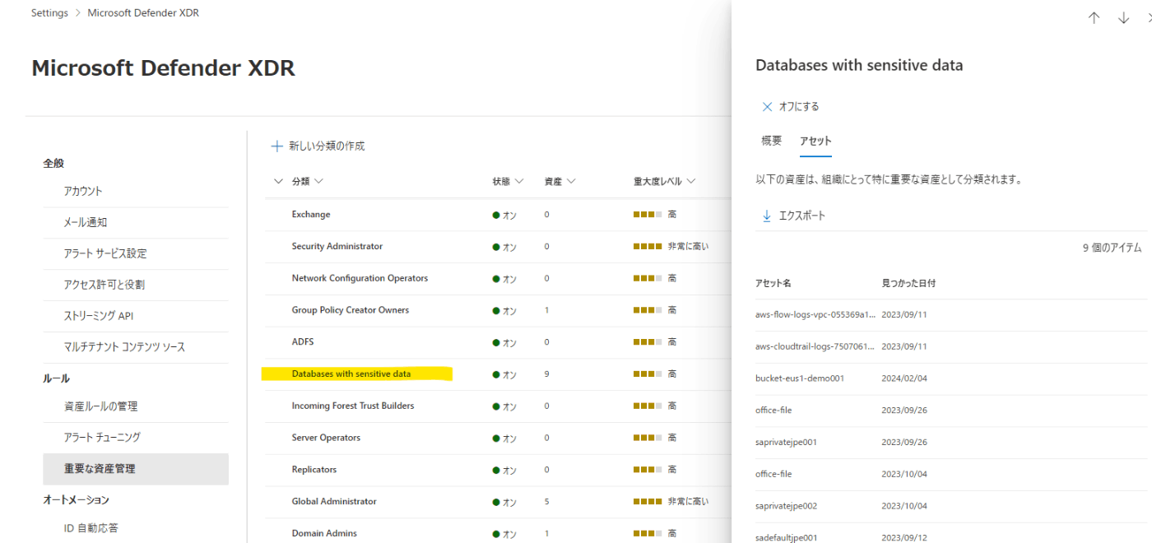Click the アセット名 column header
1152x543 pixels.
pos(773,283)
